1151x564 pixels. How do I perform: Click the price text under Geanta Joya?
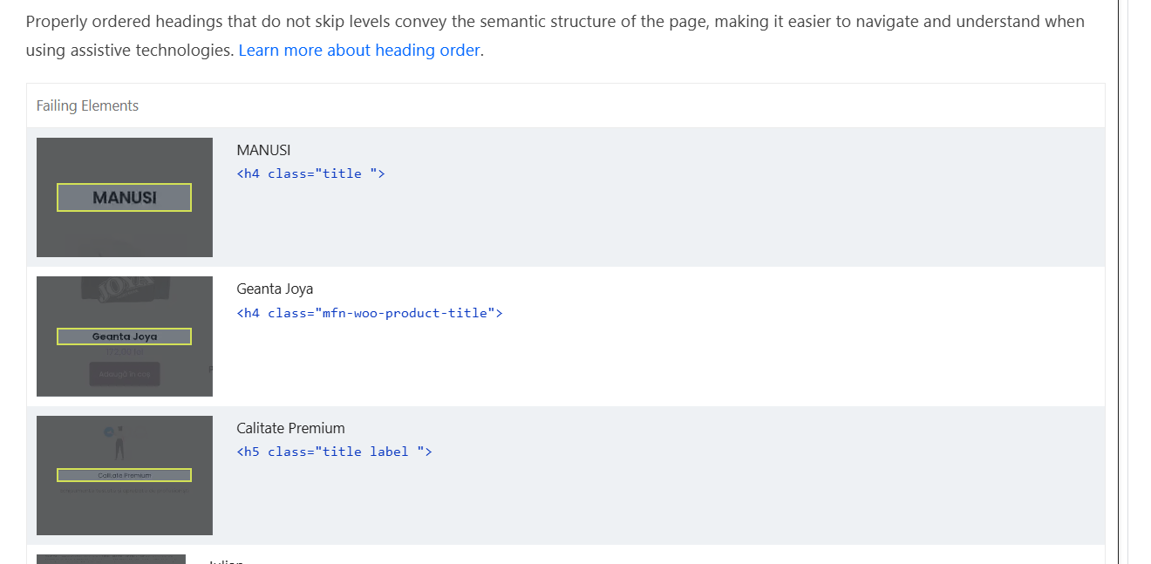pyautogui.click(x=124, y=352)
